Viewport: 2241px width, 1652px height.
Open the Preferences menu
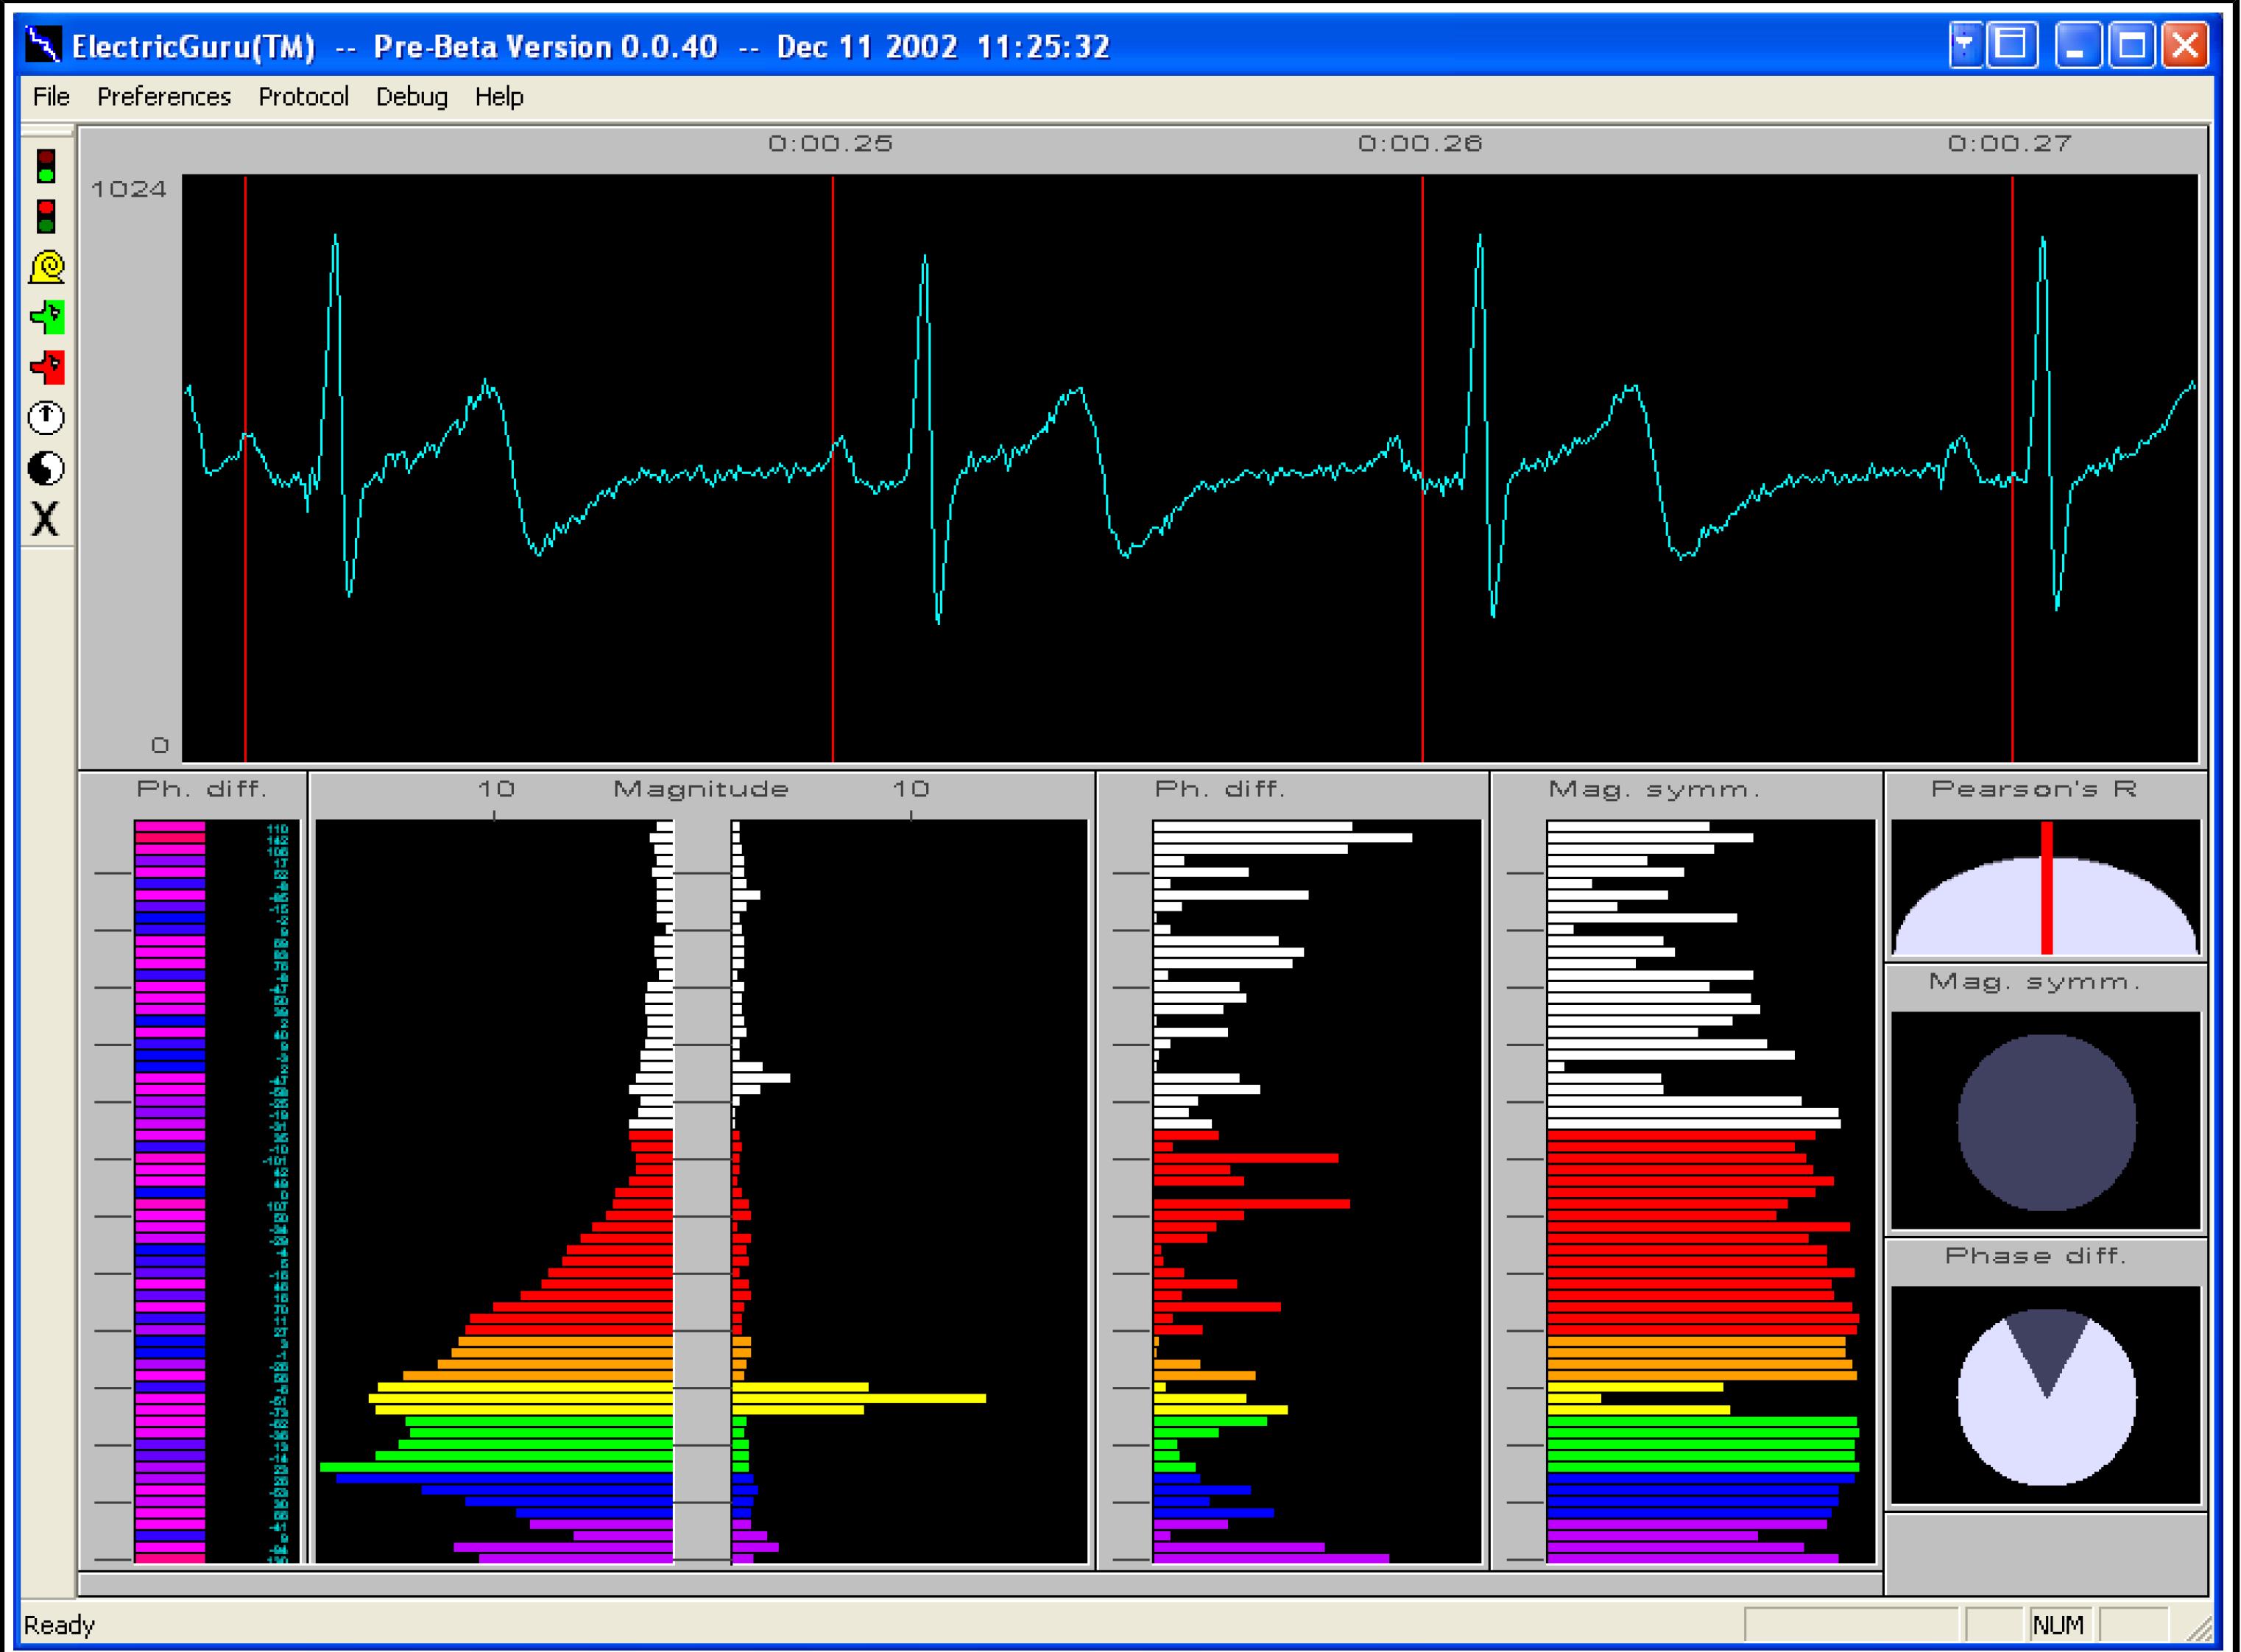click(164, 97)
